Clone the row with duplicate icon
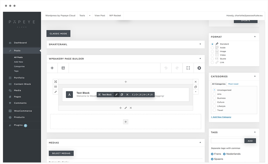 pos(196,87)
